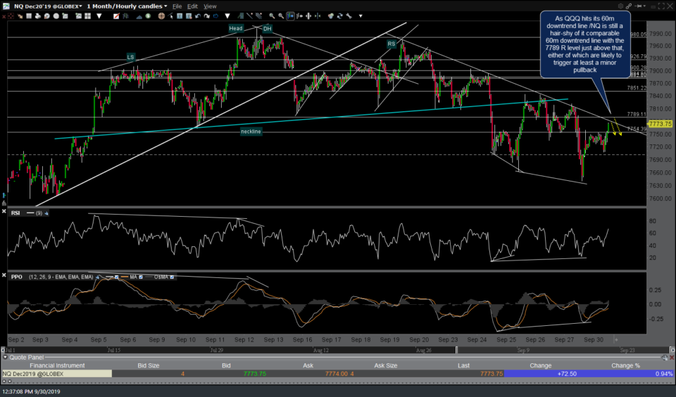Click the undo arrow icon

pos(198,16)
